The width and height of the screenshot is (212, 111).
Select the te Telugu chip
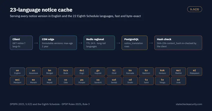click(162, 81)
